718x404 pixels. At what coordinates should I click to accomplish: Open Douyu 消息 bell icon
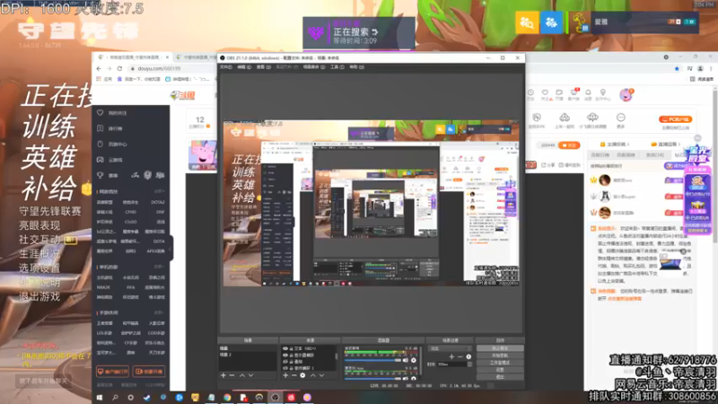pos(589,92)
